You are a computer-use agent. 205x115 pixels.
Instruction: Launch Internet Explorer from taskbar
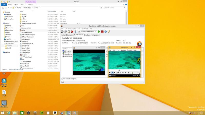pyautogui.click(x=9, y=113)
